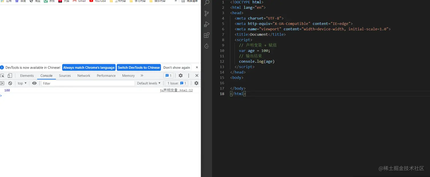Screen dimensions: 430x177
Task: Open the DevTools three-dot customize menu
Action: pos(189,75)
